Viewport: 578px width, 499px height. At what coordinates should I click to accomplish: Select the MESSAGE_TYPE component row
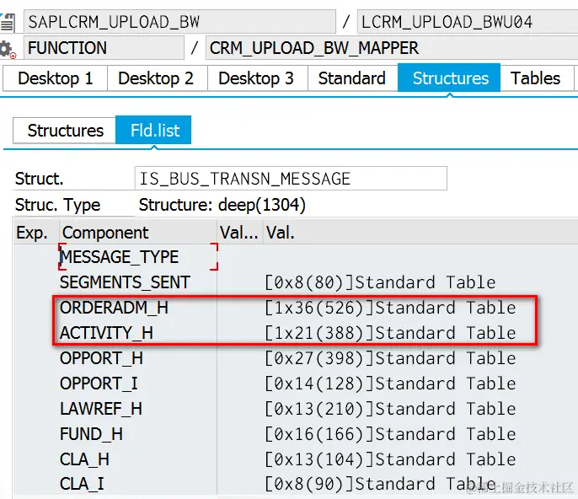point(138,257)
